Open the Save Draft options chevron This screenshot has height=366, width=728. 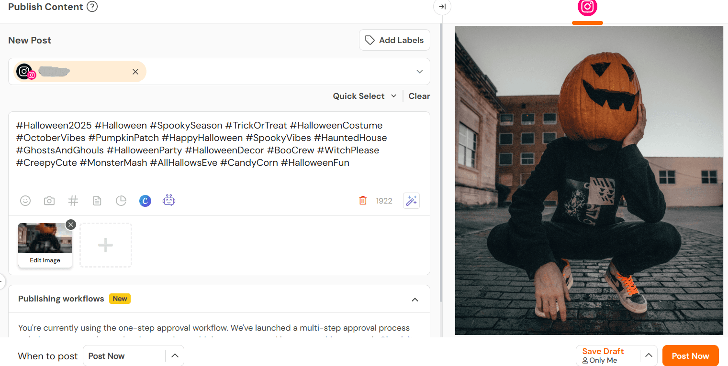(649, 355)
